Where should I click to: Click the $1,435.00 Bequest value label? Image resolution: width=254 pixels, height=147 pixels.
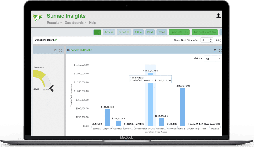[x=97, y=124]
